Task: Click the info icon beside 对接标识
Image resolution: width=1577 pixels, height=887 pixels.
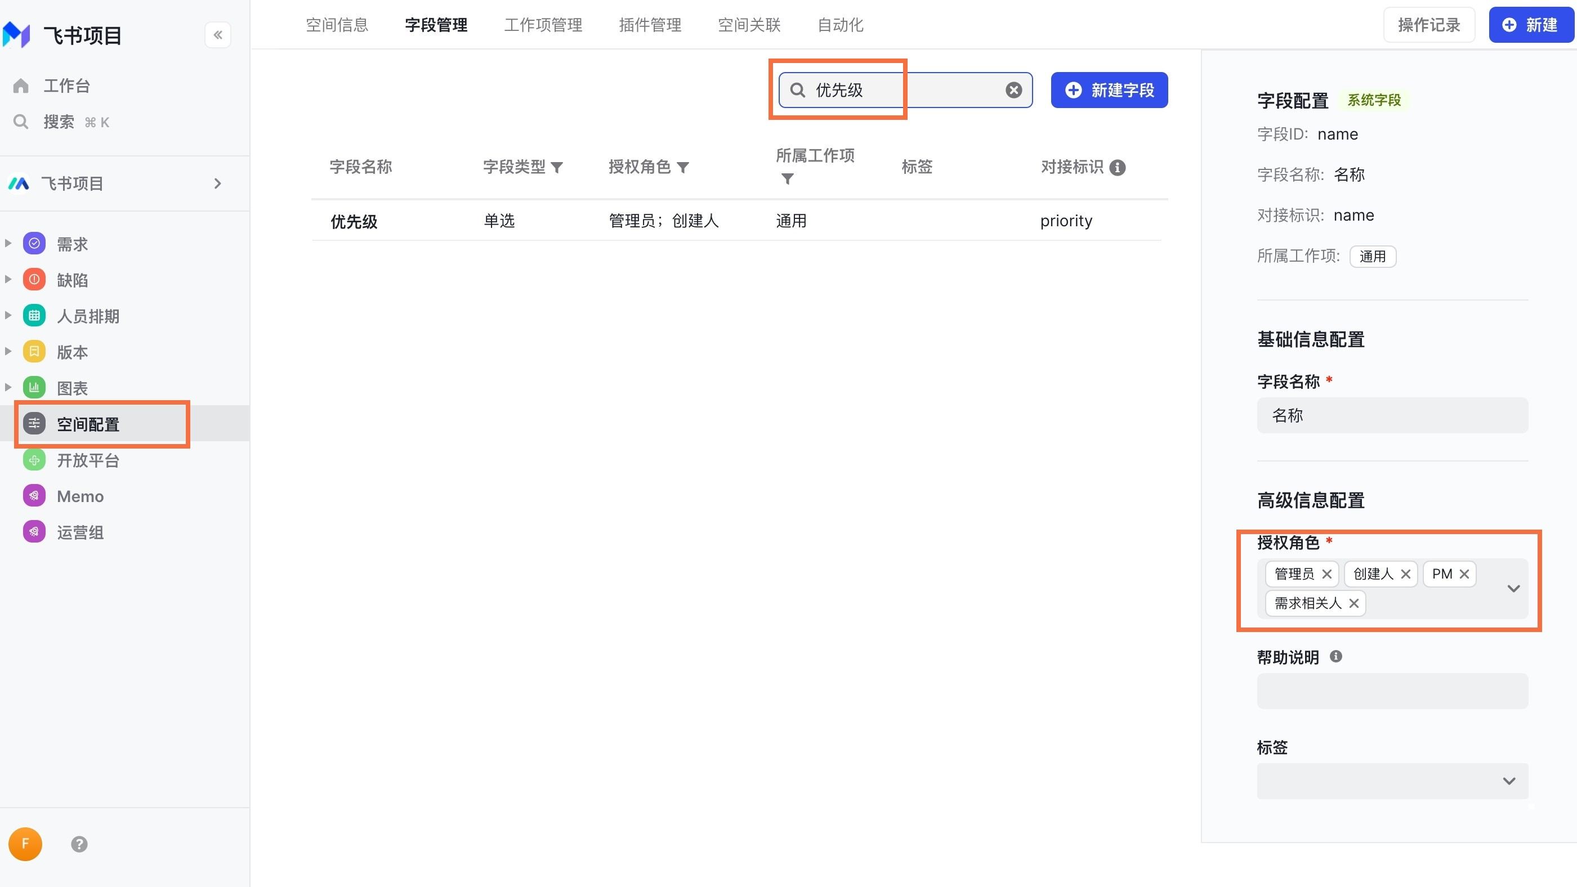Action: 1117,167
